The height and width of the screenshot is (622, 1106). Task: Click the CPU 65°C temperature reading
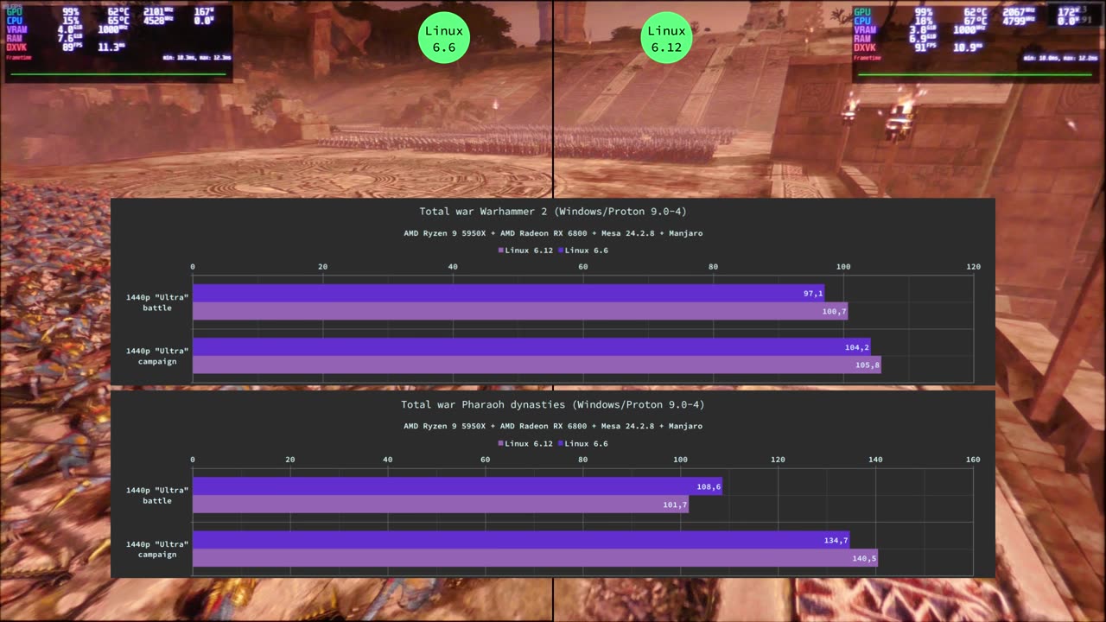(x=118, y=21)
